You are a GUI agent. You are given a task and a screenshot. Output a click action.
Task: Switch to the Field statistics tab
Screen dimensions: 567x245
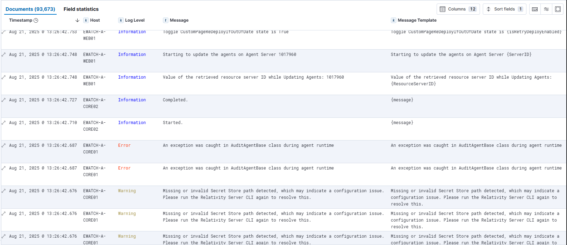tap(81, 9)
